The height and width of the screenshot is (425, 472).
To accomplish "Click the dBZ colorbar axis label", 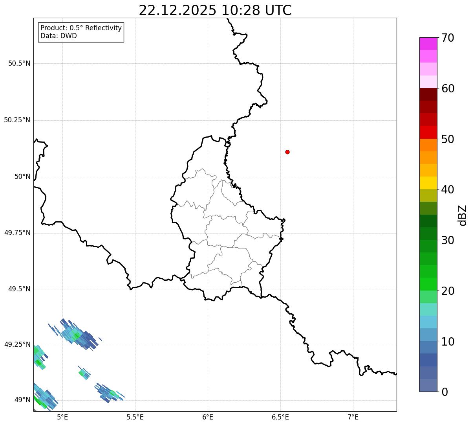I will tap(463, 215).
